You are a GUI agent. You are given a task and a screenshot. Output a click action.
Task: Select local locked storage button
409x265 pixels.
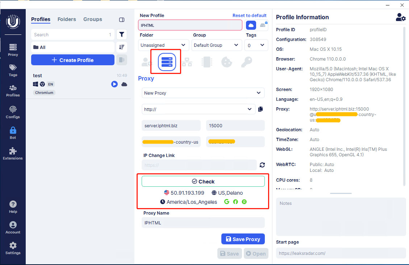click(263, 25)
